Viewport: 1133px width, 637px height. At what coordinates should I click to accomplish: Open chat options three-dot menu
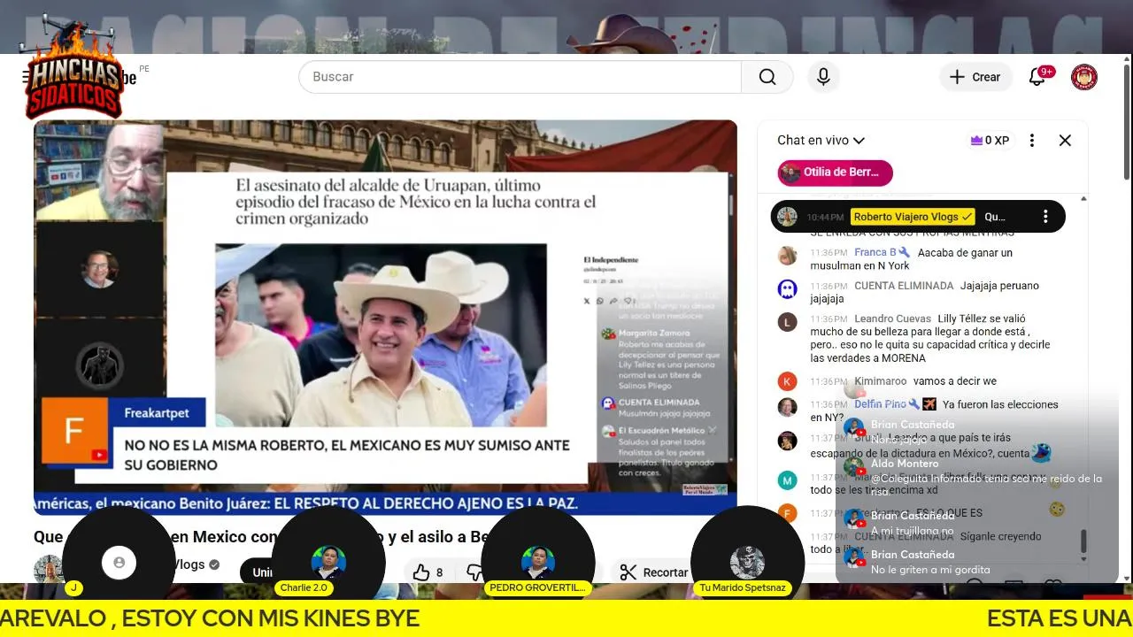pyautogui.click(x=1032, y=140)
